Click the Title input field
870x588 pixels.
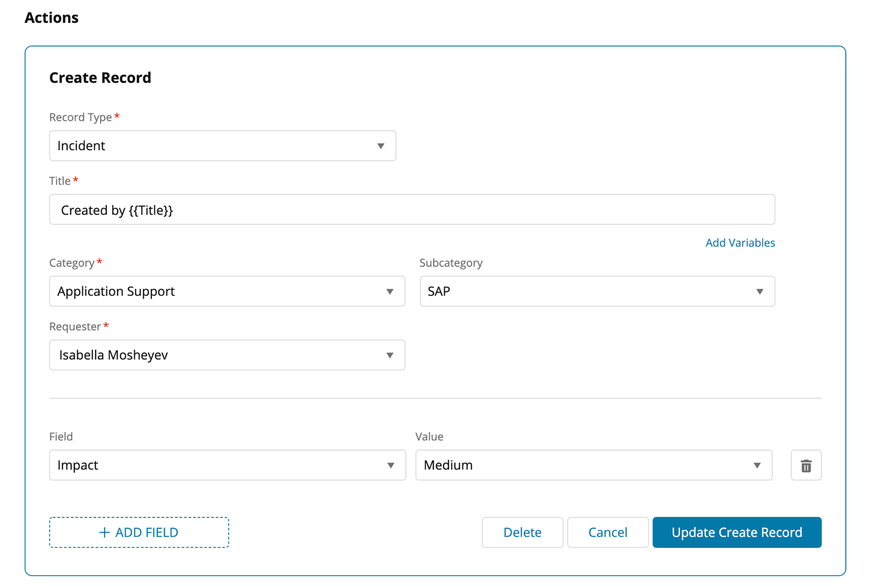click(x=411, y=210)
